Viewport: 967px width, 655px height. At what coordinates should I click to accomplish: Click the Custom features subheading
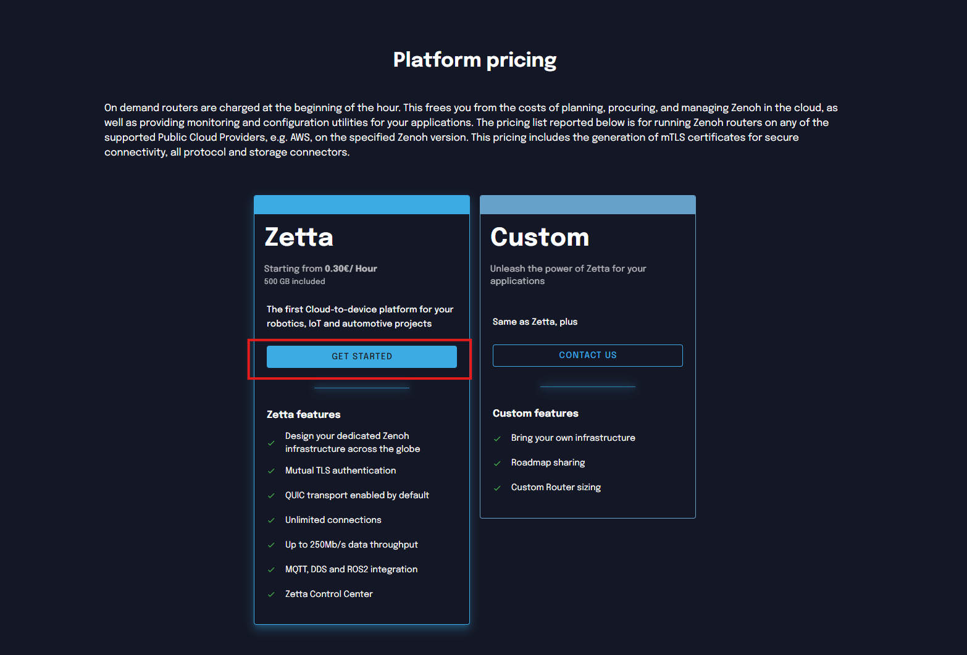coord(535,413)
